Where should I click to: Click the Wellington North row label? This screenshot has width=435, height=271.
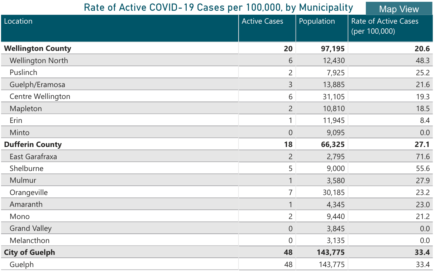tap(39, 61)
